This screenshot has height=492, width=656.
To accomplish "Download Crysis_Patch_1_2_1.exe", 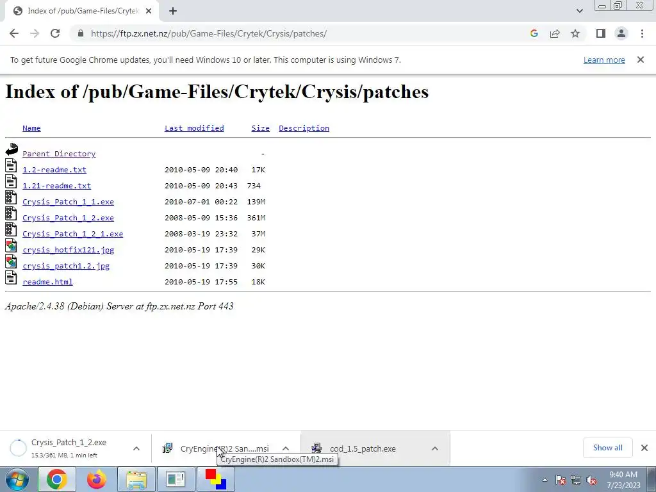I will (73, 234).
